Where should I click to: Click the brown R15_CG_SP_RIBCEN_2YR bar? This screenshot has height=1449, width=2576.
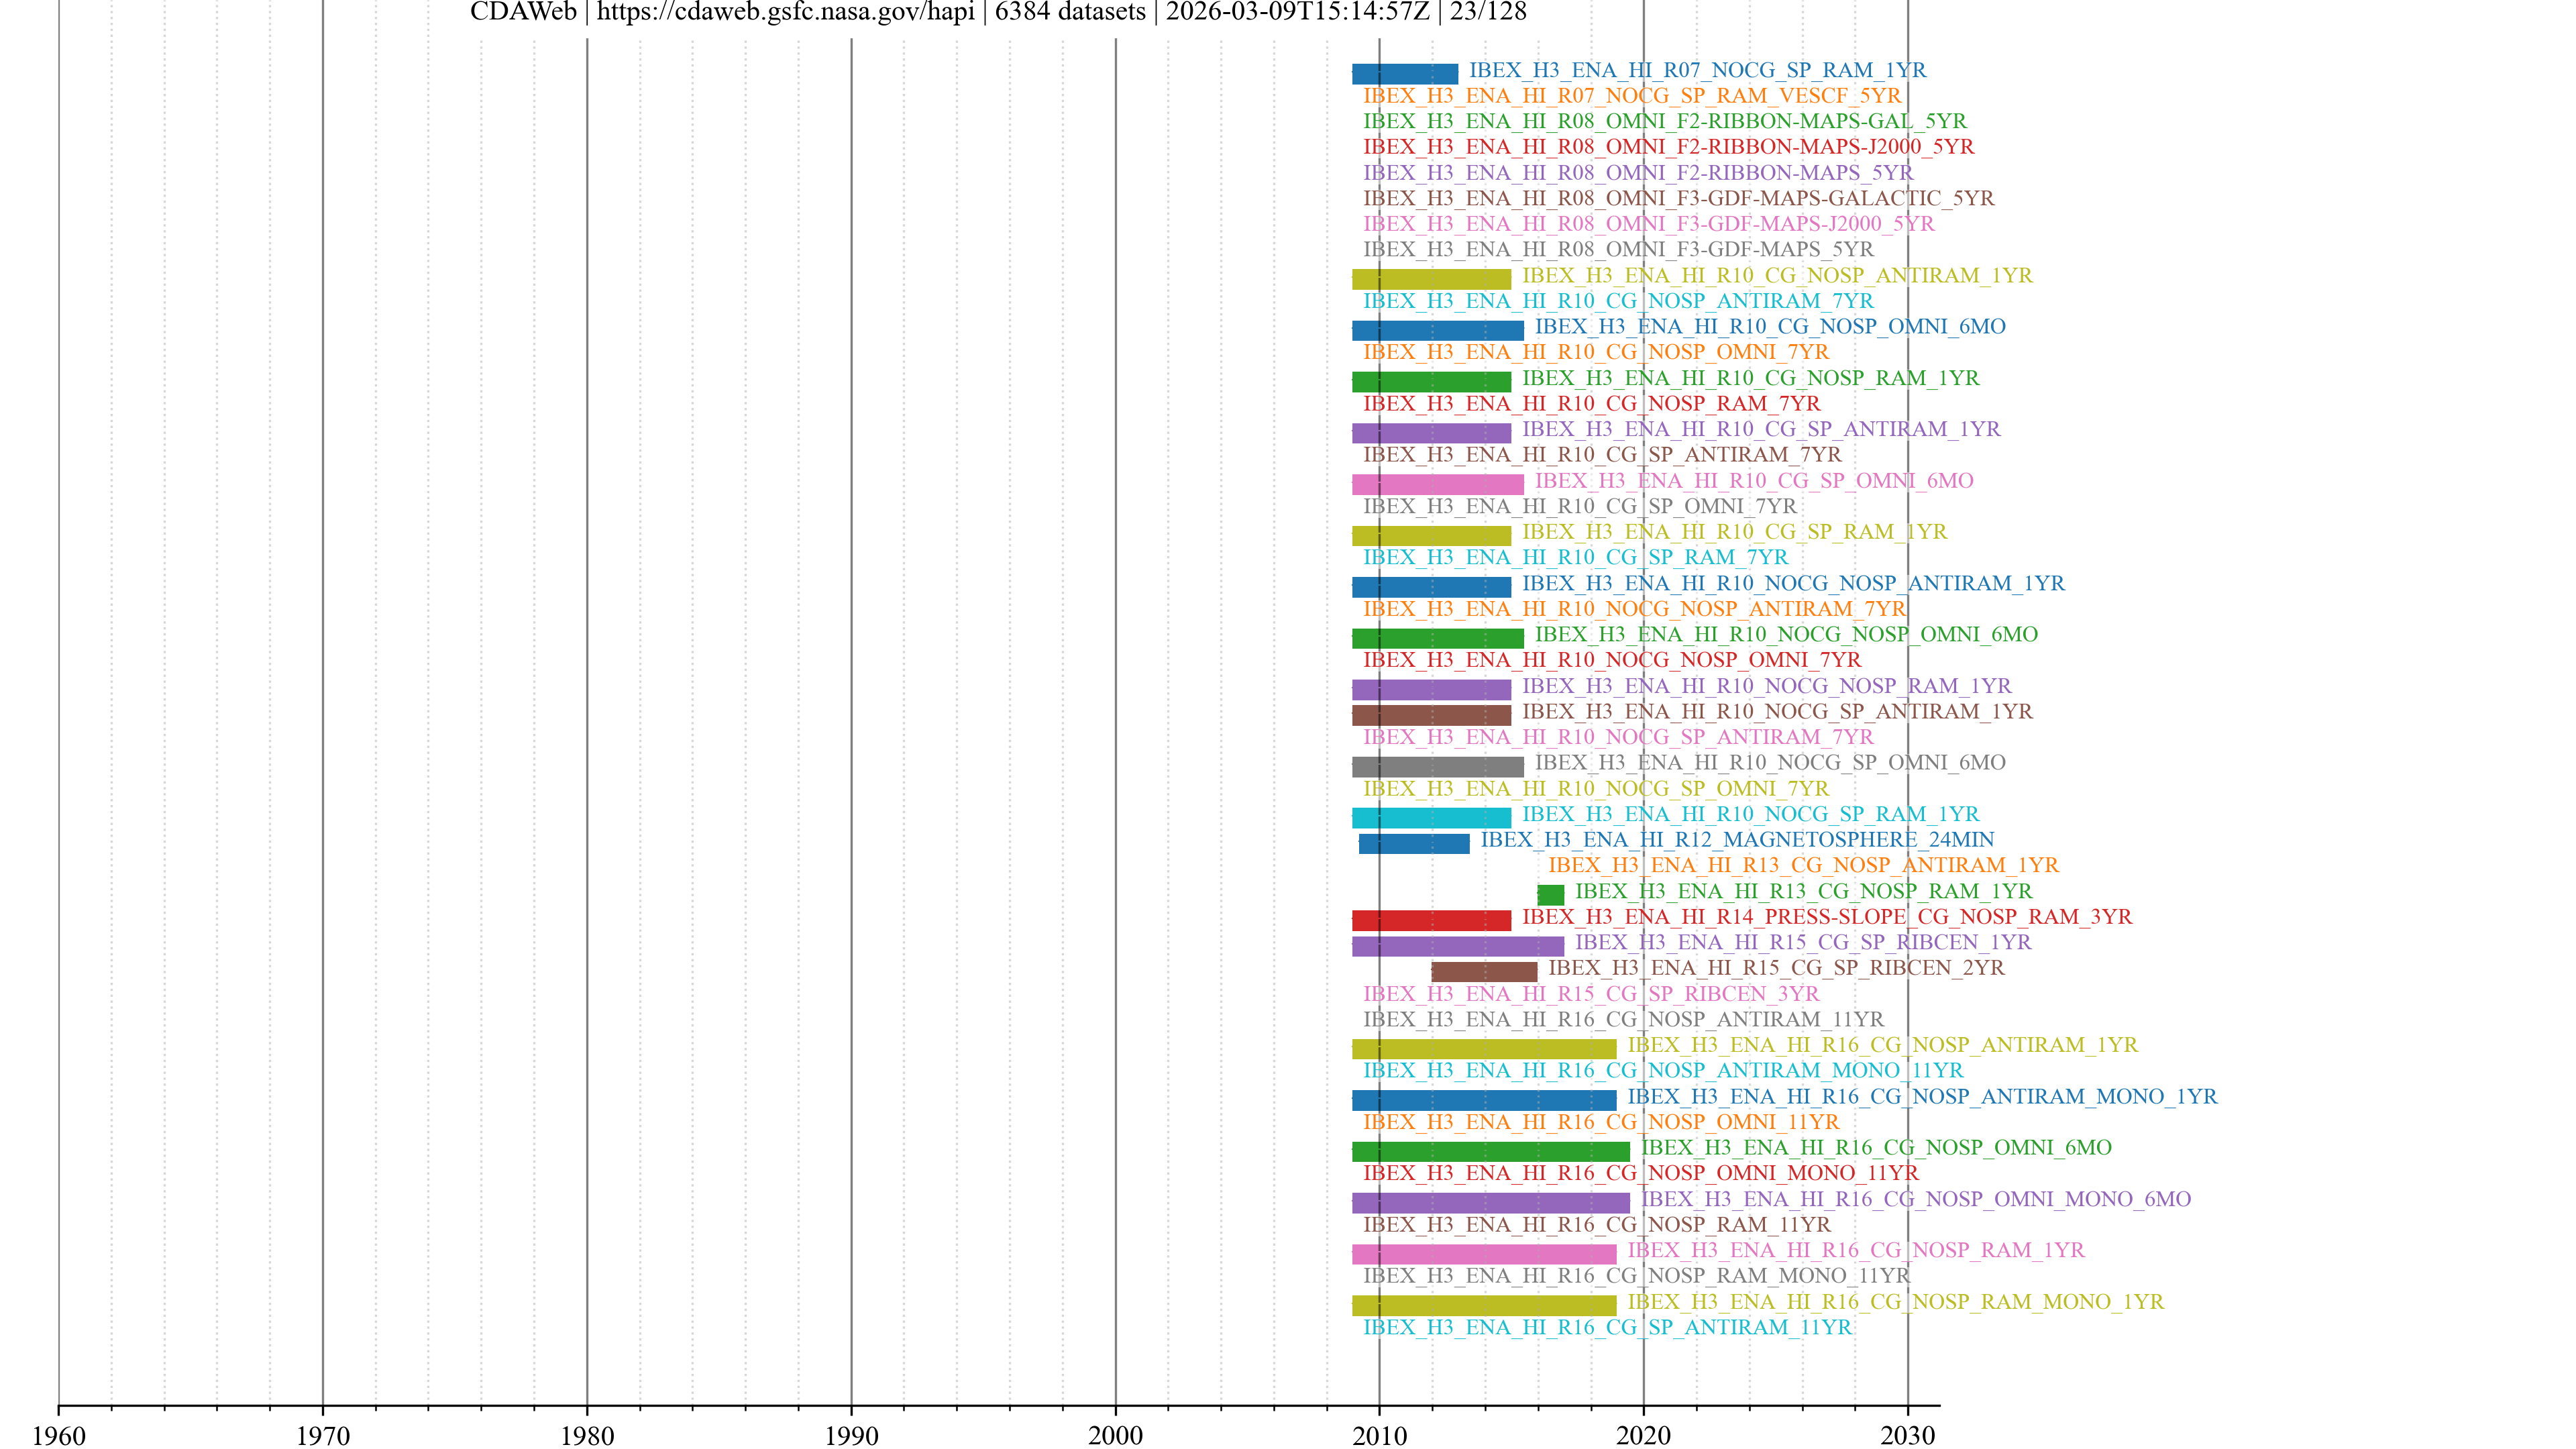tap(1484, 971)
